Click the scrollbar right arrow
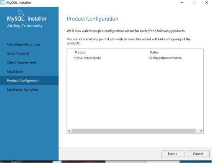 point(201,131)
